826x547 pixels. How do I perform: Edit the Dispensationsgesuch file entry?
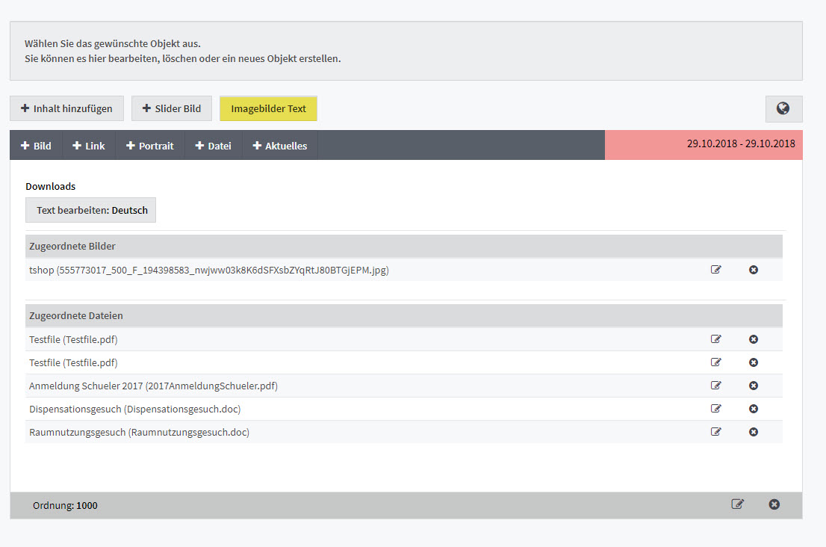pos(715,409)
